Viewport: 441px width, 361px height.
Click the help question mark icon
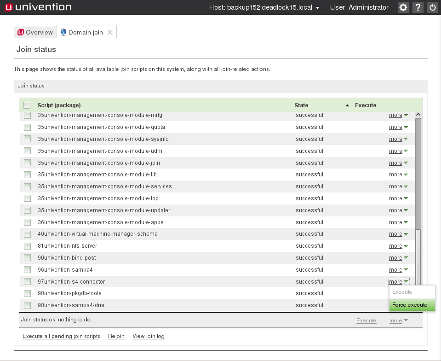(x=418, y=7)
